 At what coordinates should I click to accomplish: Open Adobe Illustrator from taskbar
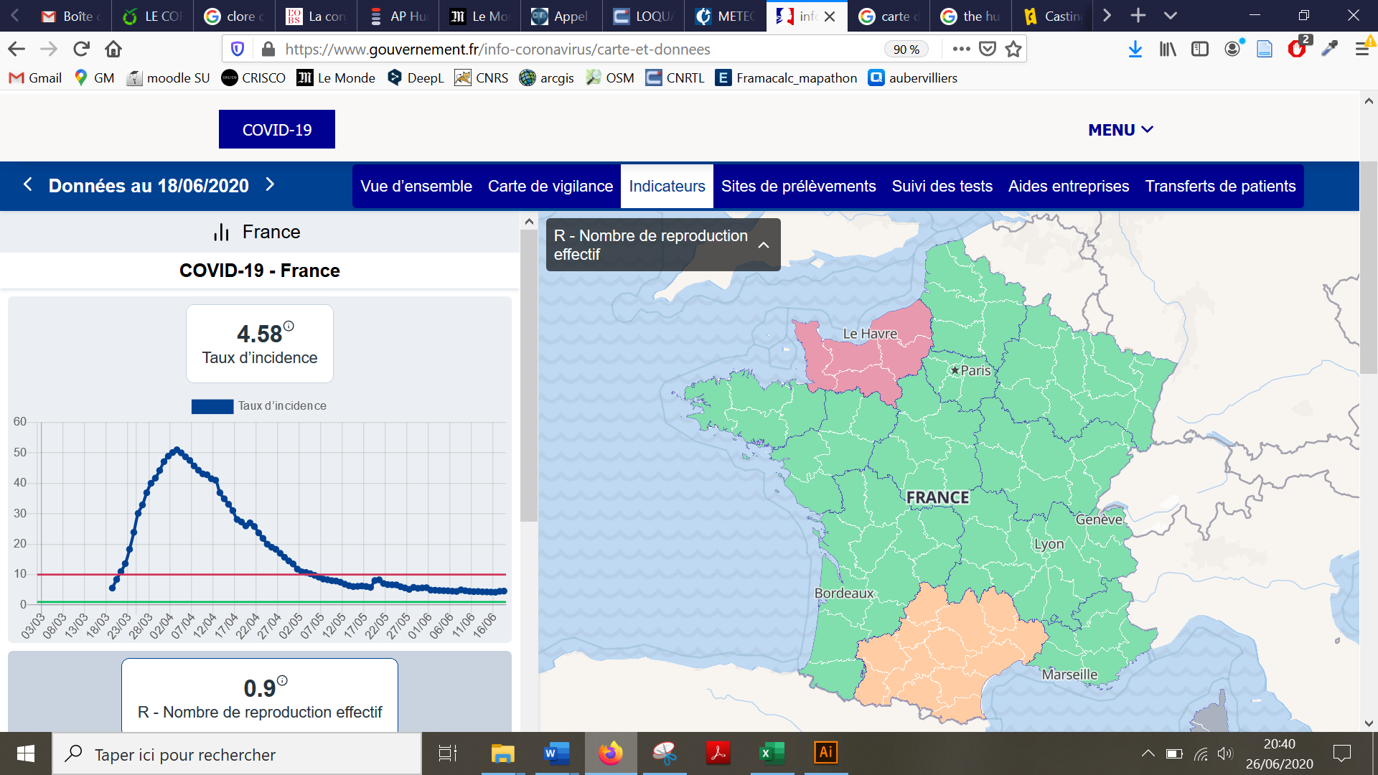(825, 753)
